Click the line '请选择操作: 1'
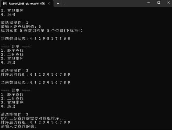The width and height of the screenshot is (172, 130). (15, 22)
